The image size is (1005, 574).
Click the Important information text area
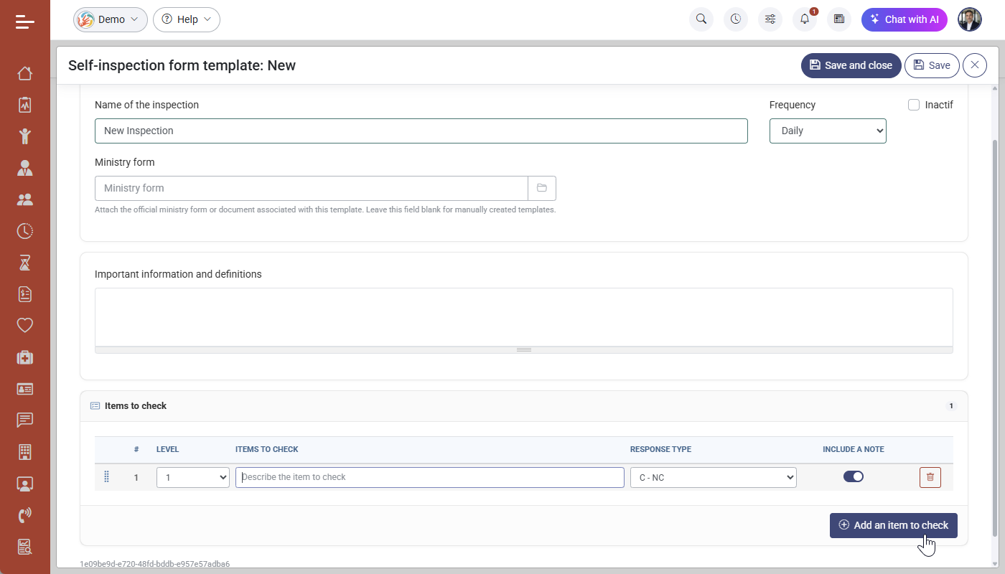click(x=524, y=317)
